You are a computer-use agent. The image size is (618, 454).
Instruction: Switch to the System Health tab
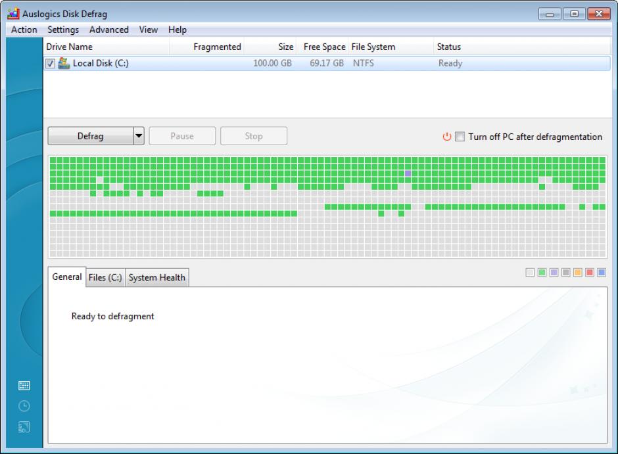coord(157,278)
